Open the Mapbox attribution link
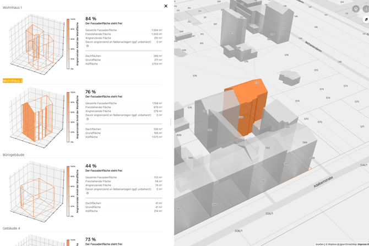 (332, 244)
